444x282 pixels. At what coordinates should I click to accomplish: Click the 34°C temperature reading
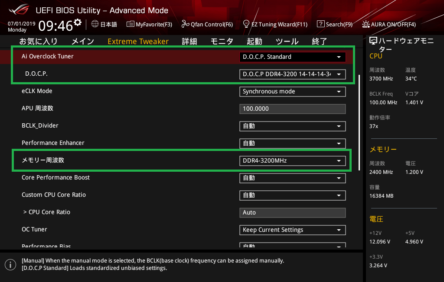(x=411, y=79)
